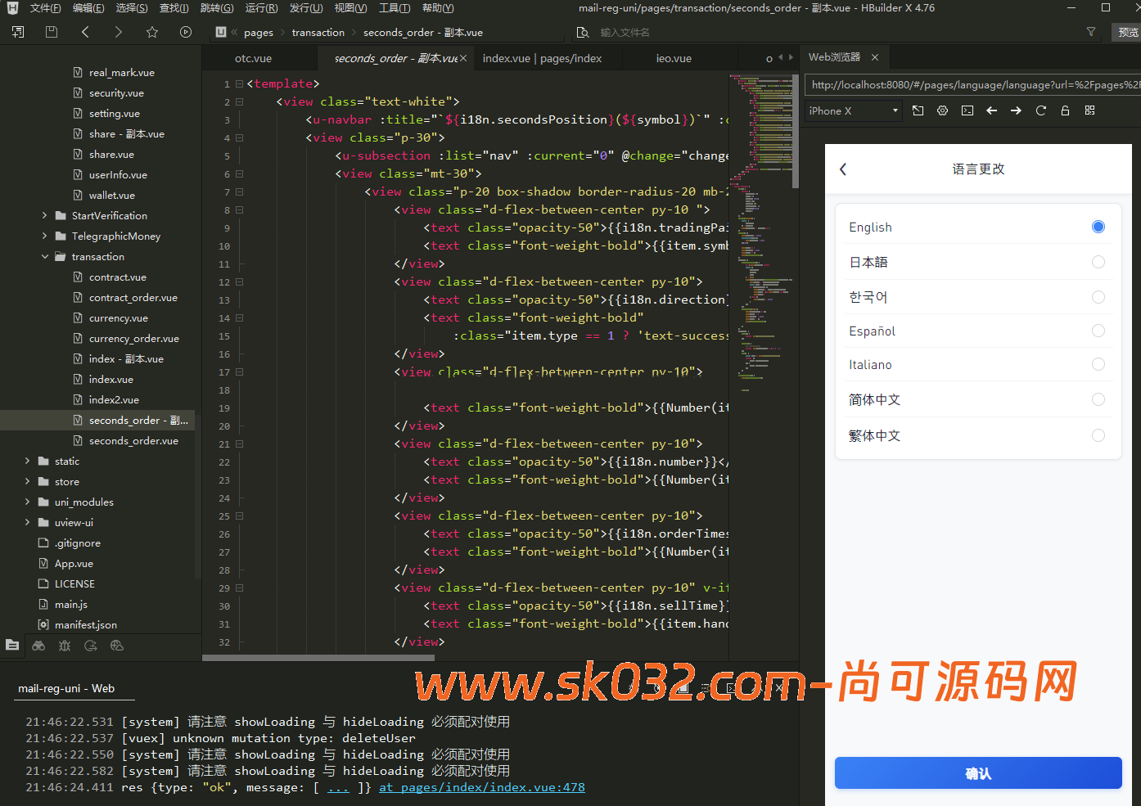Select the 日本語 language radio button
Screen dimensions: 1141x806
point(1098,262)
